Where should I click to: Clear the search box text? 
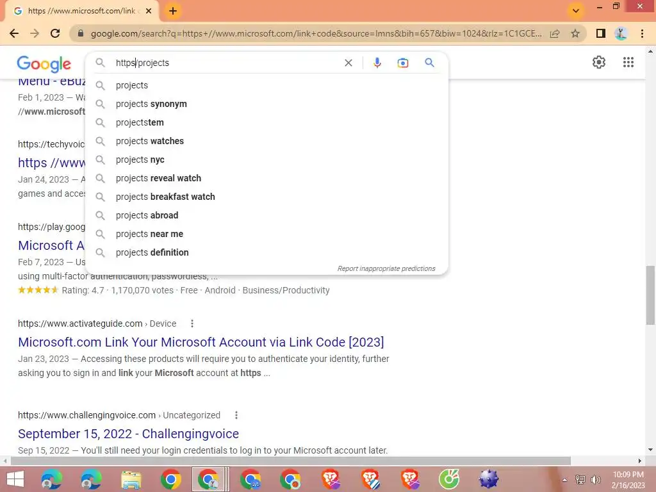348,63
